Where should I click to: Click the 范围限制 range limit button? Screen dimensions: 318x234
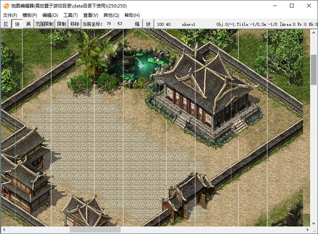[x=44, y=24]
